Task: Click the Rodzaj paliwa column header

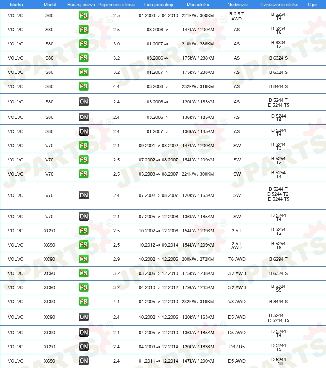Action: point(81,5)
